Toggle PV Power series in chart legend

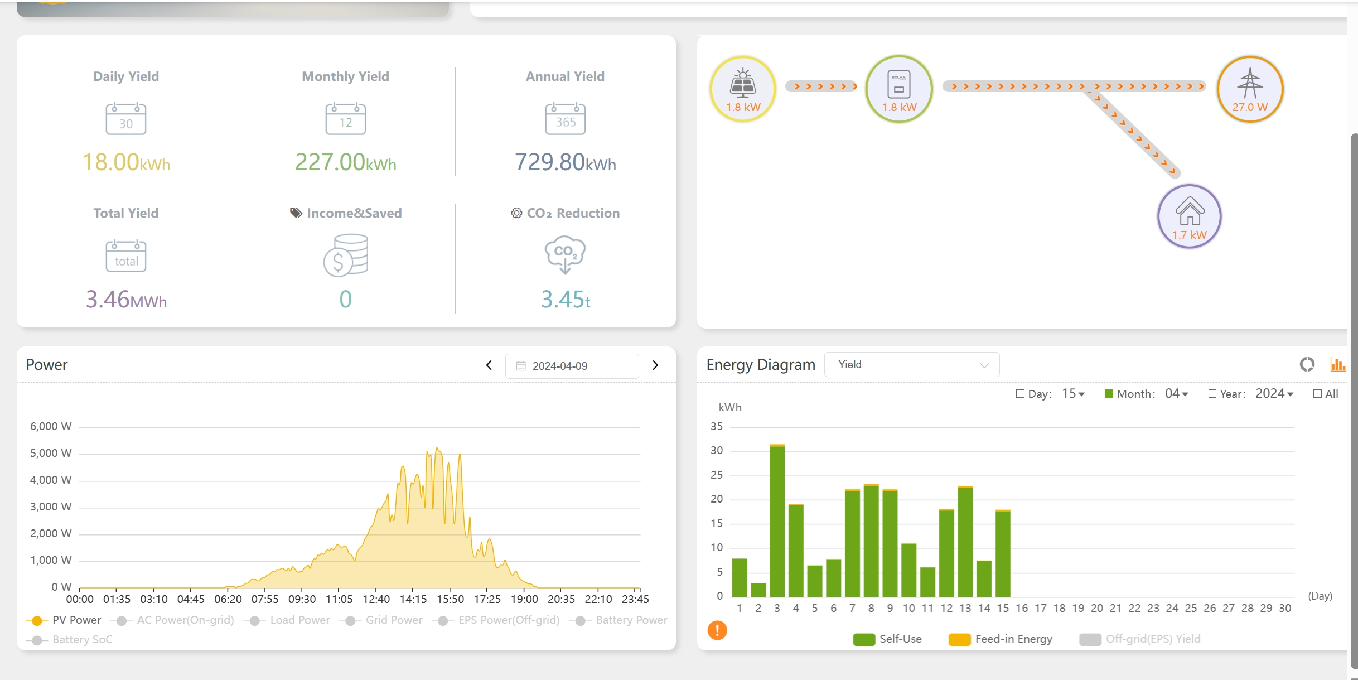click(x=64, y=620)
